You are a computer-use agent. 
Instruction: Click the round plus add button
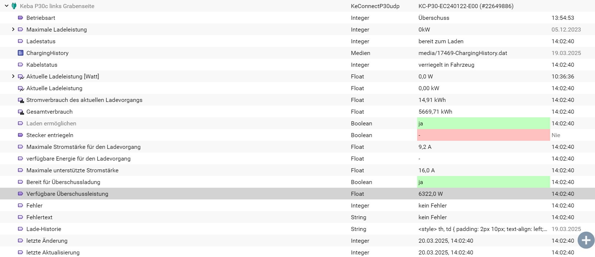pos(586,240)
